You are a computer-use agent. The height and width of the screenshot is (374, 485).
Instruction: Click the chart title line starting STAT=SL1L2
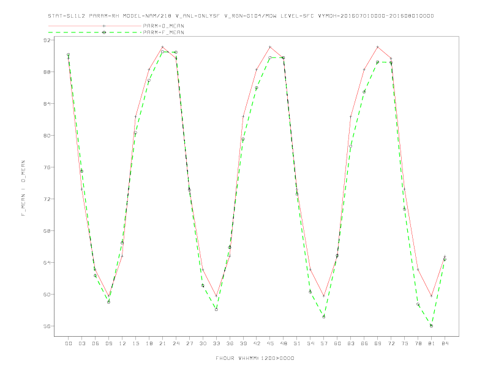(x=241, y=16)
